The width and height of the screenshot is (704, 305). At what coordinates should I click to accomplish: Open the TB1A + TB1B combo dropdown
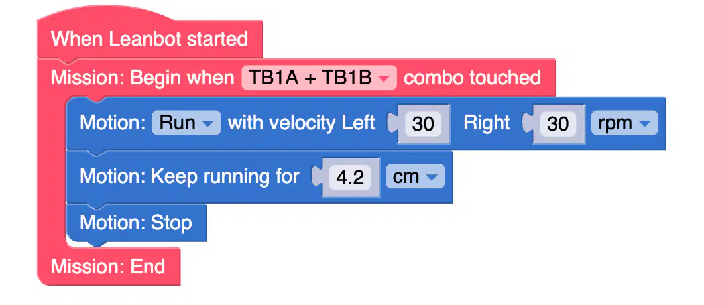point(319,78)
